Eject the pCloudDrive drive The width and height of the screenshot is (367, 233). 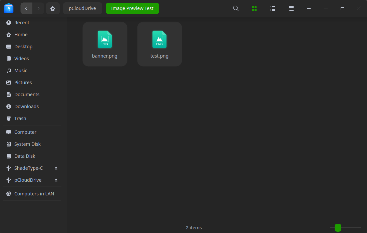click(x=56, y=180)
